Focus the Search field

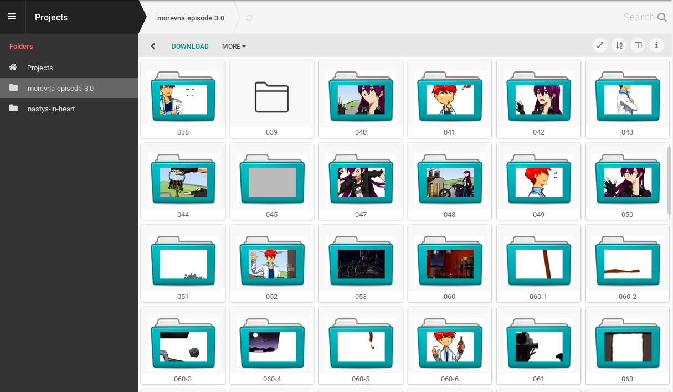pos(639,17)
